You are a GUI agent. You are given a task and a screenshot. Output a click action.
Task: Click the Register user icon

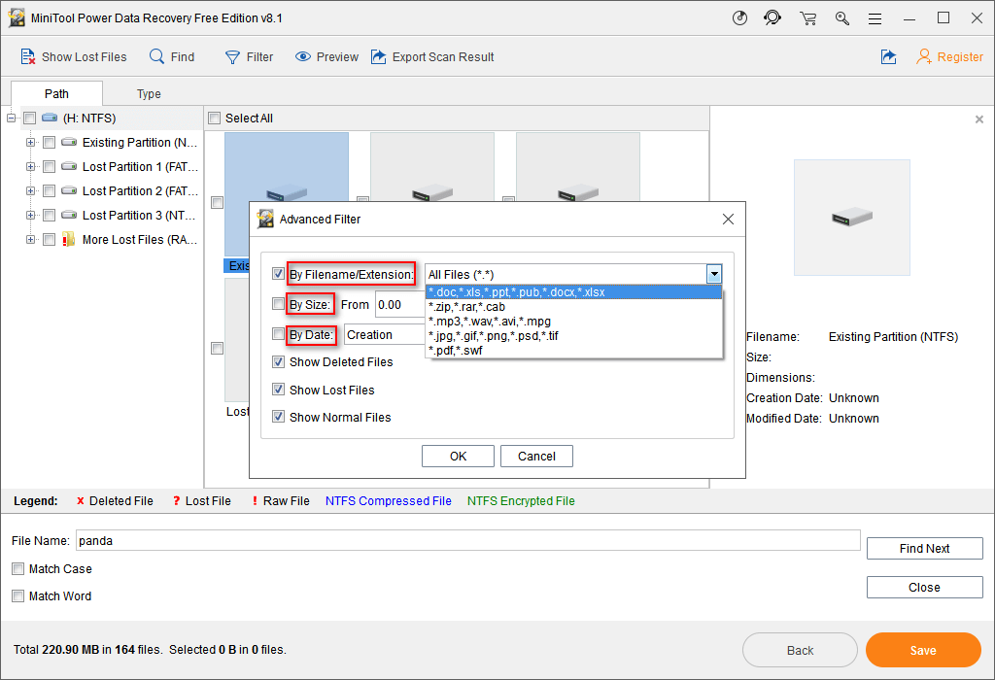point(924,57)
